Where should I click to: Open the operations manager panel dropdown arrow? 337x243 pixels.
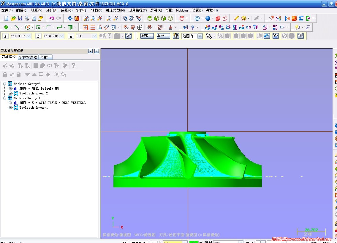pyautogui.click(x=91, y=51)
